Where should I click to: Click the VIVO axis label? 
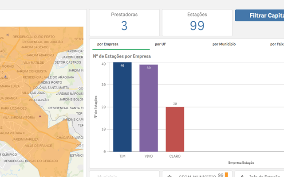(x=149, y=156)
